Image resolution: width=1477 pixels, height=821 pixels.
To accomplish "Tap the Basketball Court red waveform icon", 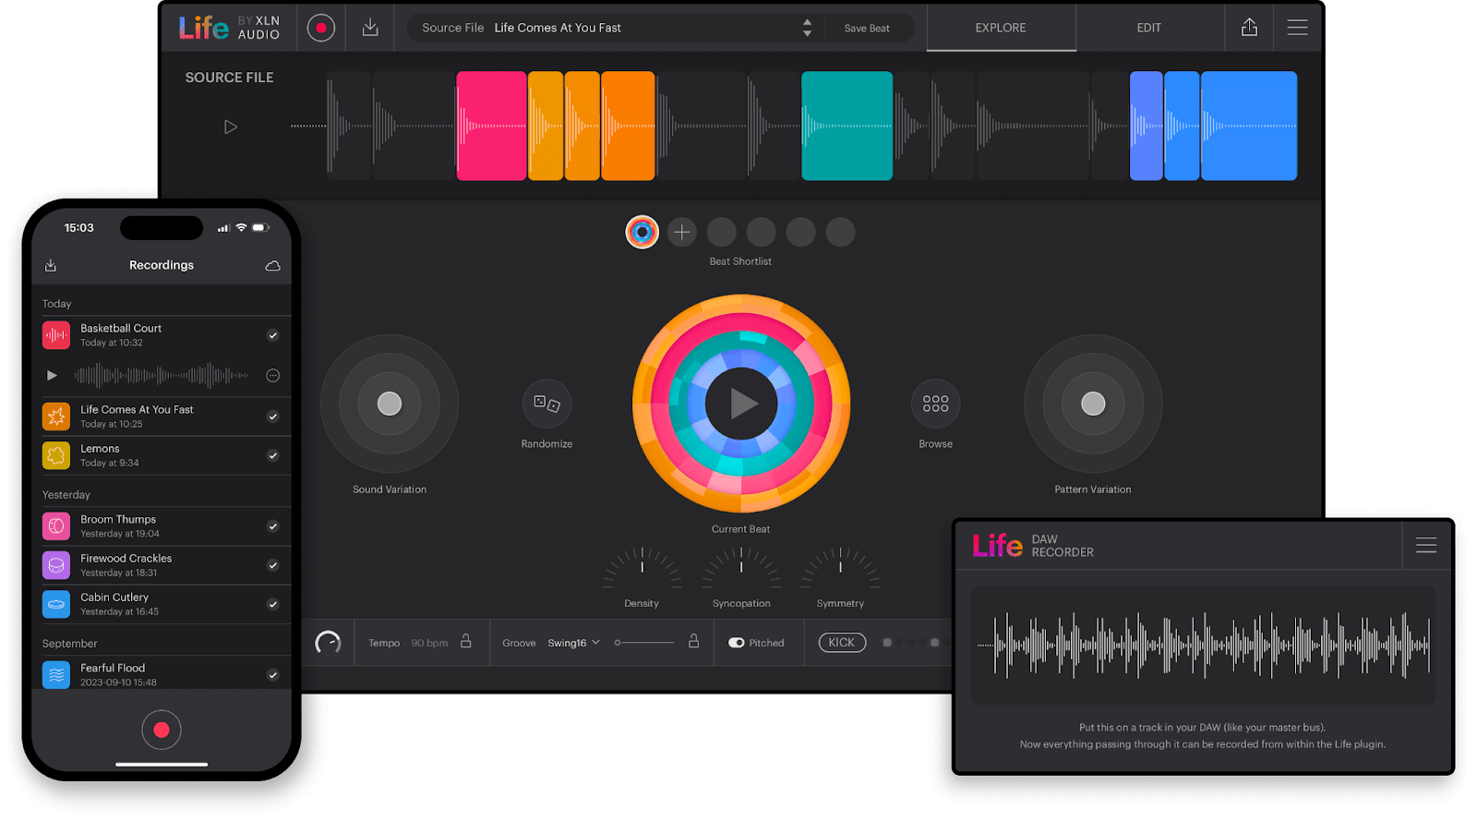I will pyautogui.click(x=56, y=334).
